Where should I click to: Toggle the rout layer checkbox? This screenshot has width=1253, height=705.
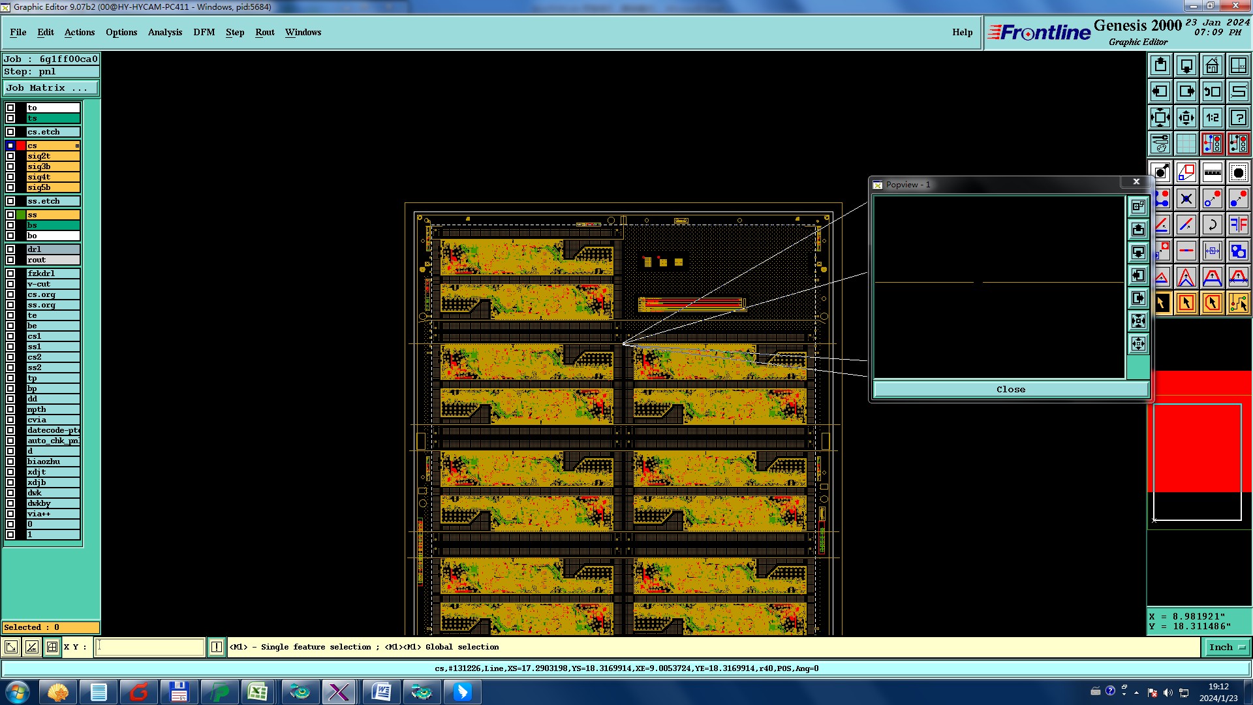coord(10,260)
